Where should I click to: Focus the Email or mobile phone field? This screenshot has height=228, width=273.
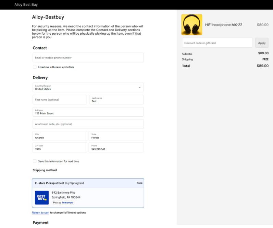[88, 58]
